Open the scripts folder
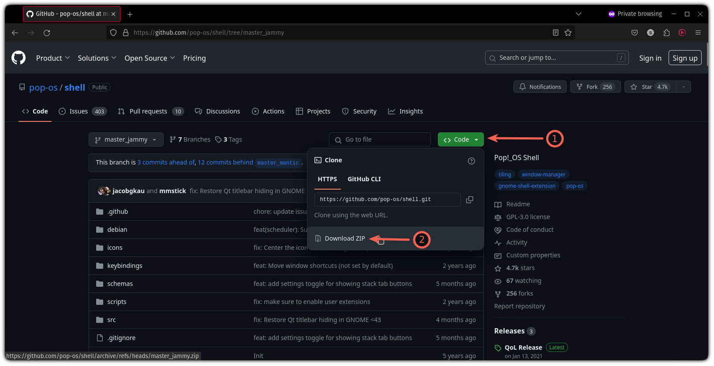This screenshot has width=714, height=366. pyautogui.click(x=117, y=302)
